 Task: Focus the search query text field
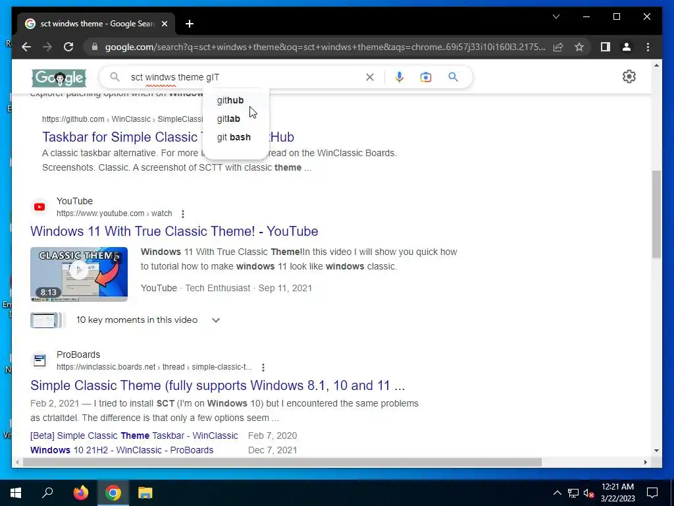[245, 77]
